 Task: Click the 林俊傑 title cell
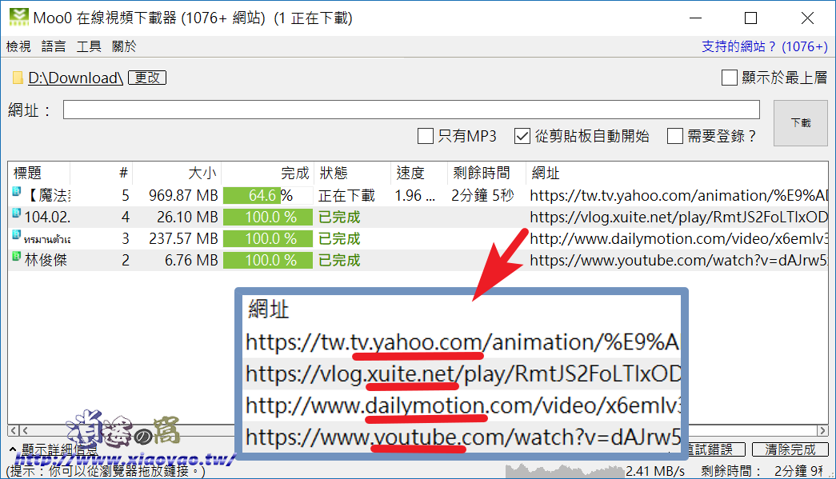click(46, 260)
